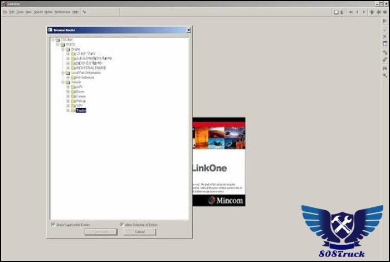Select the Trucks folder icon

[73, 110]
